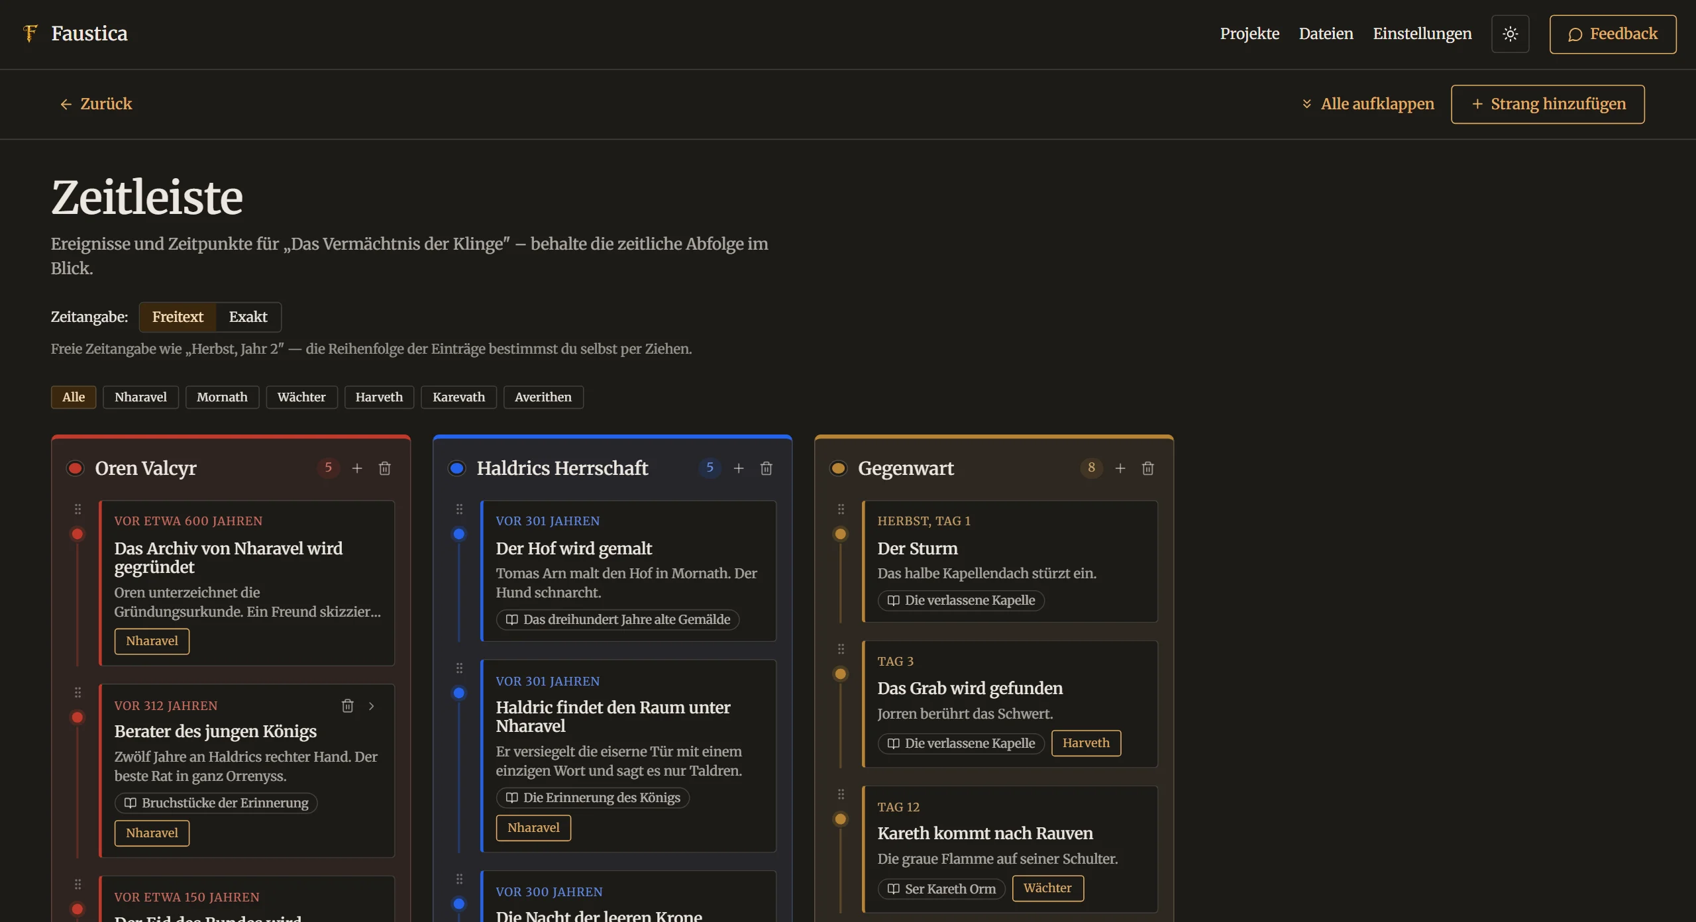Toggle the light/dark theme sun icon
The height and width of the screenshot is (922, 1696).
click(1510, 34)
